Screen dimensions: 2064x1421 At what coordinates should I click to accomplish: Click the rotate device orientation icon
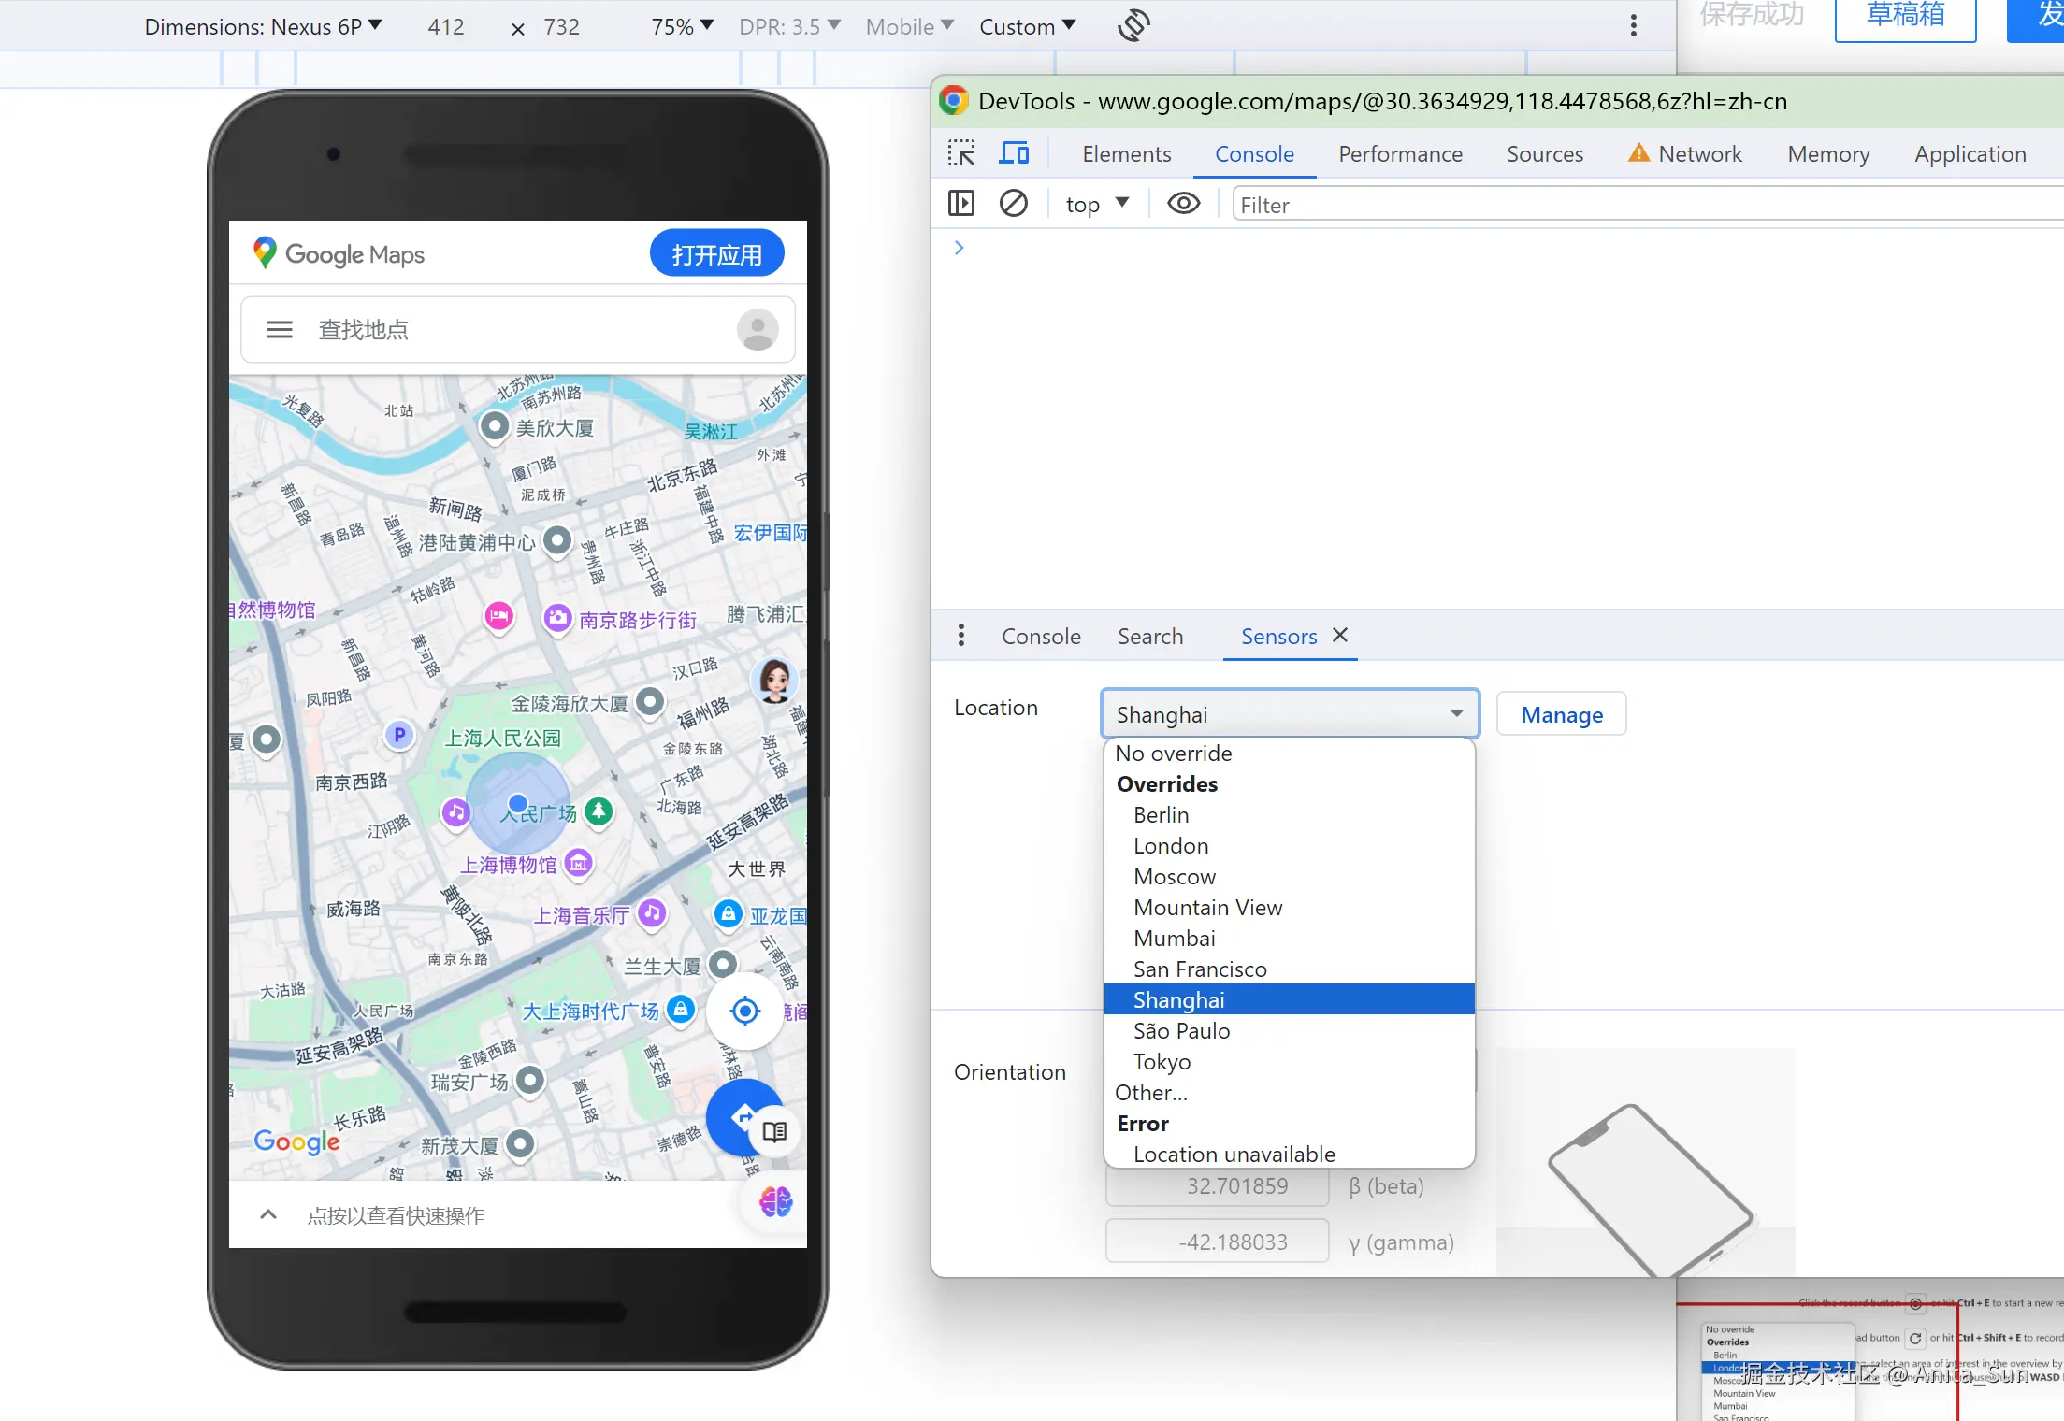coord(1133,25)
